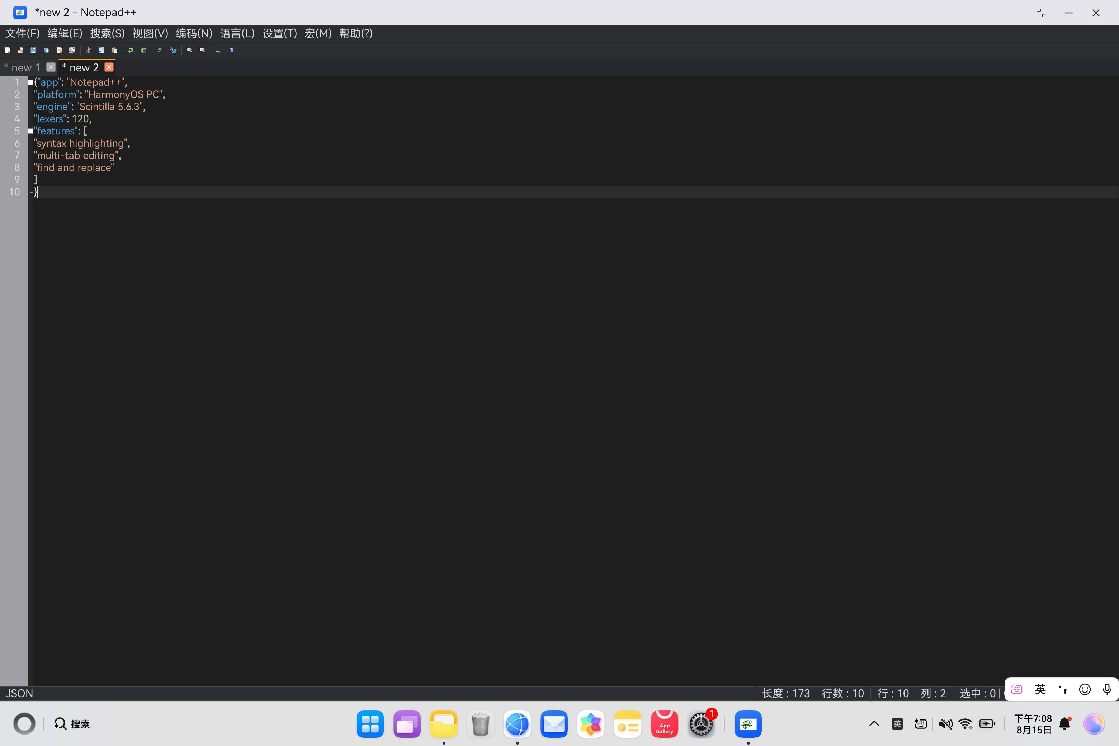The width and height of the screenshot is (1119, 746).
Task: Click the "HarmonyOS PC" string value
Action: (123, 94)
